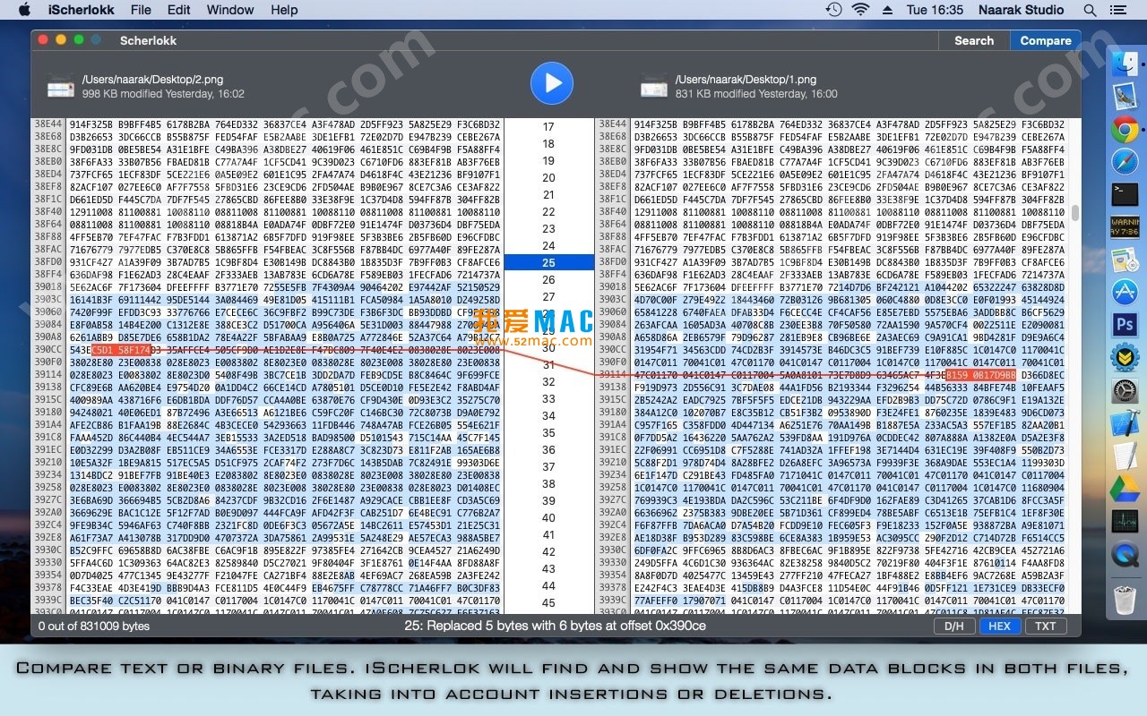Open Photoshop from the Dock
Viewport: 1147px width, 716px height.
click(x=1125, y=323)
